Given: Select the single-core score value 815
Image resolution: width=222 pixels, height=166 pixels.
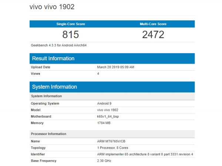Looking at the screenshot, I should coord(71,35).
